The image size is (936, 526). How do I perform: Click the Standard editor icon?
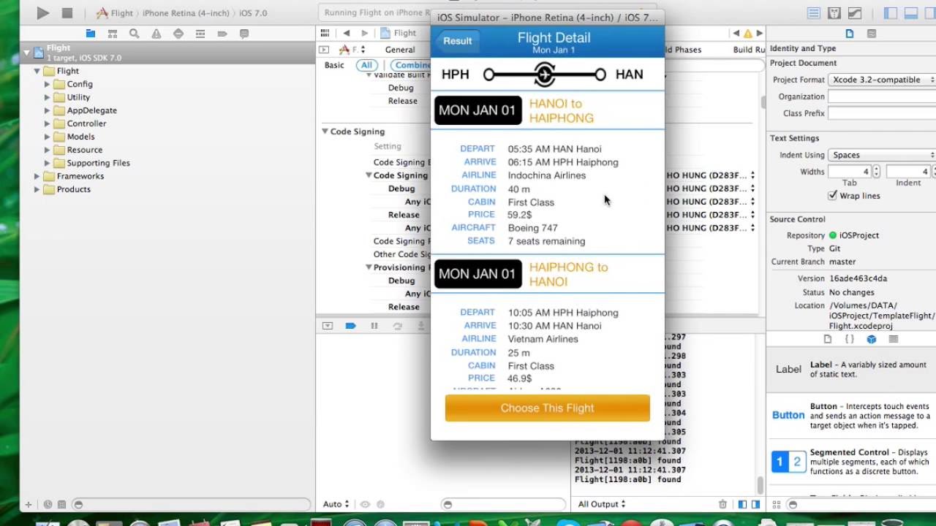[813, 13]
